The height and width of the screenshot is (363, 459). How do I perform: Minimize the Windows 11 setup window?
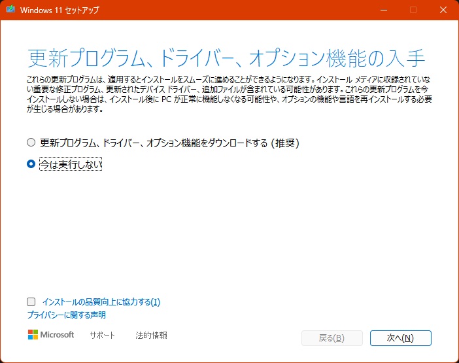click(382, 10)
